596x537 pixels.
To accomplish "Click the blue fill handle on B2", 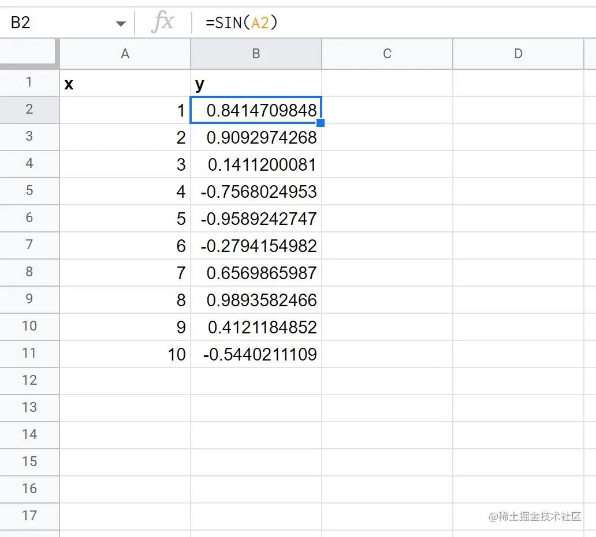I will point(321,123).
